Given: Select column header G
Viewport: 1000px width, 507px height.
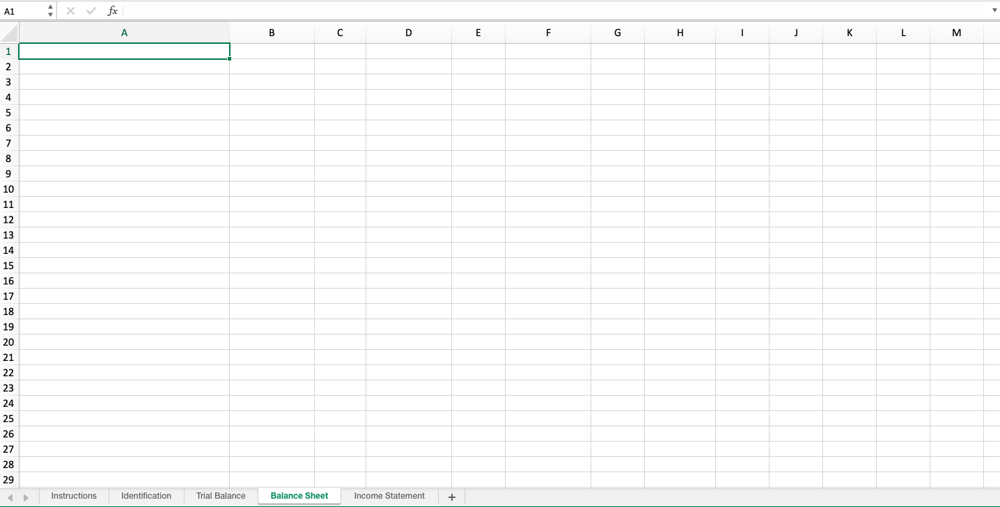Looking at the screenshot, I should [617, 32].
